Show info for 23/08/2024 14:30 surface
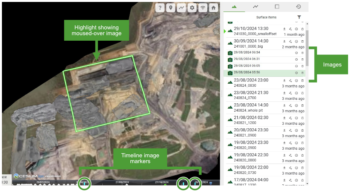 tap(297, 106)
